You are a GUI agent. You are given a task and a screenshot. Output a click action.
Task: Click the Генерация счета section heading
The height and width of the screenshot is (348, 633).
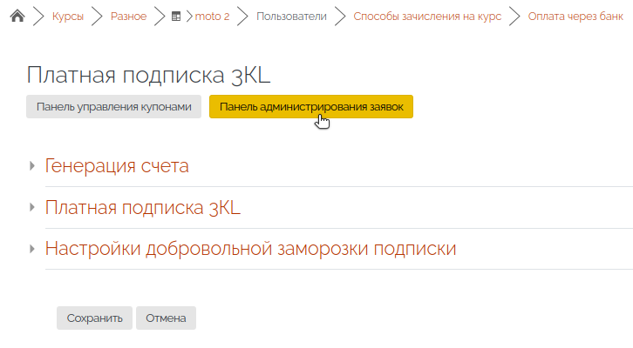(117, 166)
